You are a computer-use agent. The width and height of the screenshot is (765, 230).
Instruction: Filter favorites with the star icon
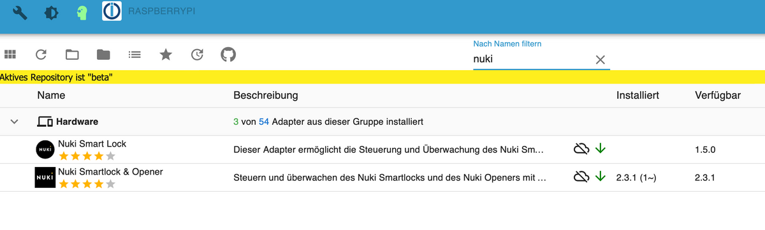pos(166,55)
